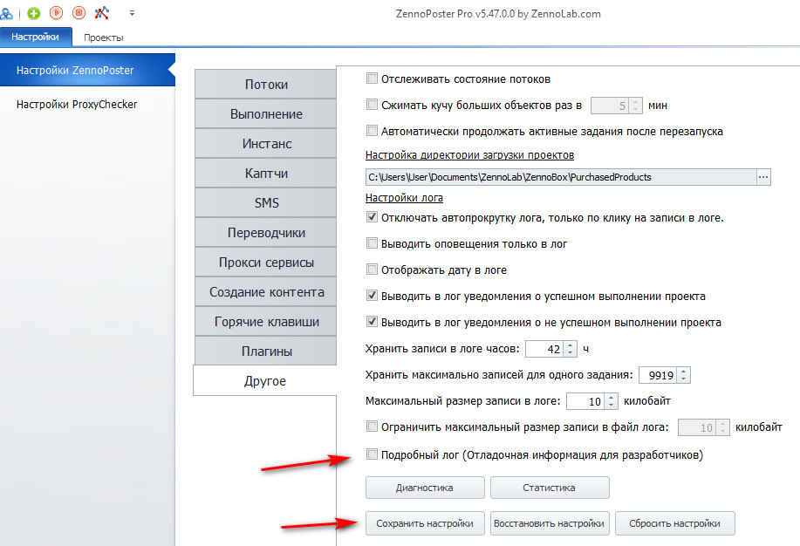800x546 pixels.
Task: Enable Сжимать кучу больших объектов checkbox
Action: point(372,105)
